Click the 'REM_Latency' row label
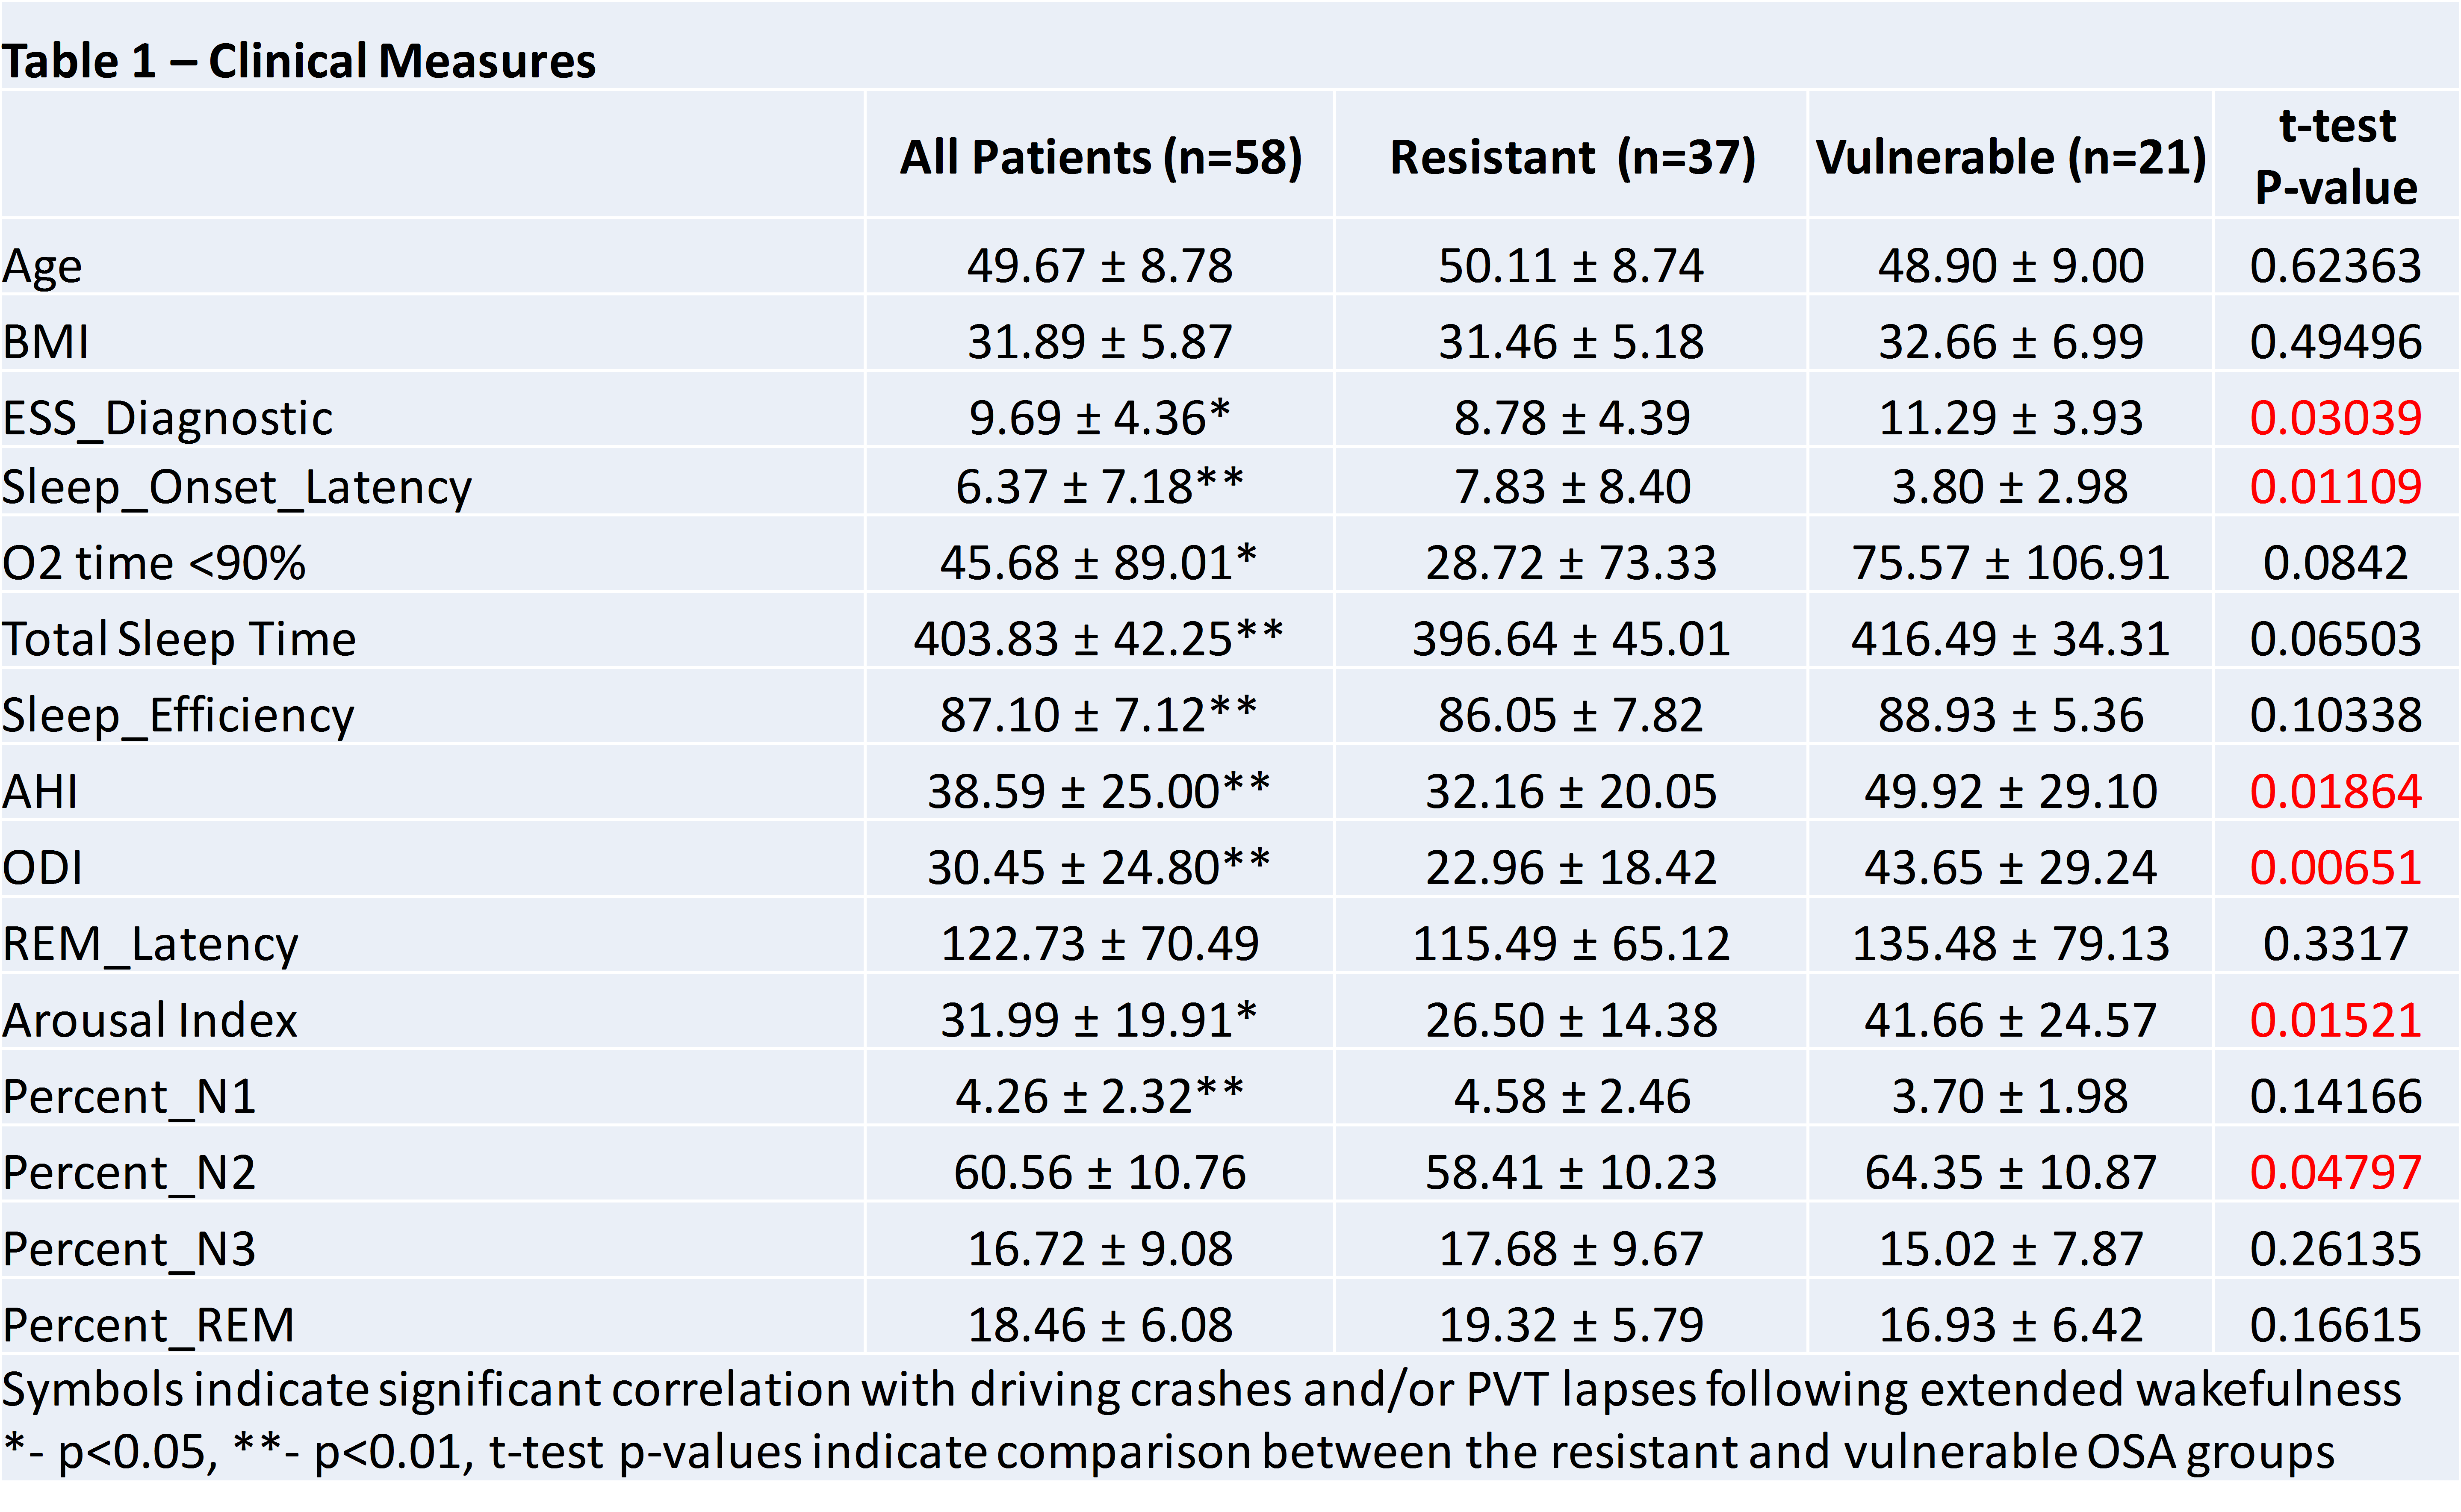This screenshot has height=1512, width=2461. click(x=150, y=944)
